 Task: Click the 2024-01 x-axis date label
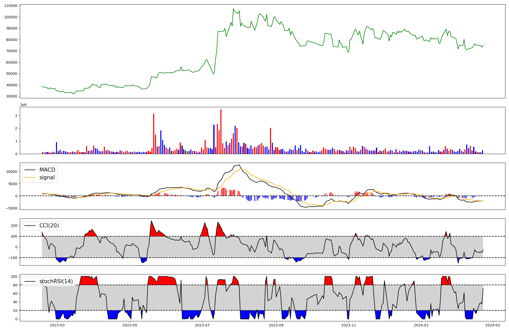[421, 325]
